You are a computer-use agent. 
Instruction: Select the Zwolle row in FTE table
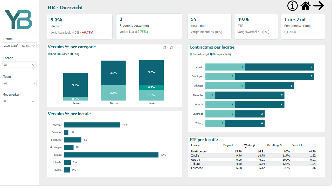point(253,156)
